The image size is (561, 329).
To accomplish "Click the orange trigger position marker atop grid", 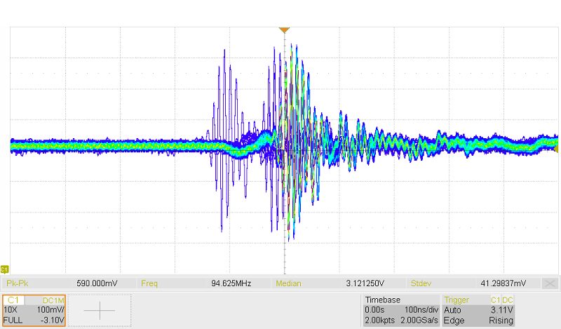I will 283,30.
